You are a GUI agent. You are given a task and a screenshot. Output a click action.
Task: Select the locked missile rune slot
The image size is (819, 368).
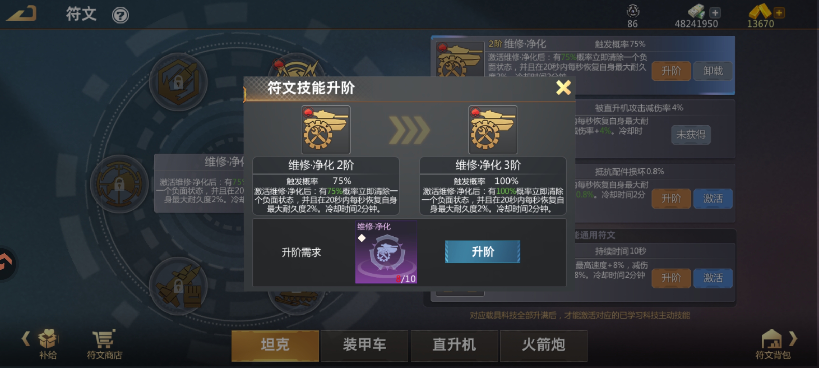tap(178, 82)
